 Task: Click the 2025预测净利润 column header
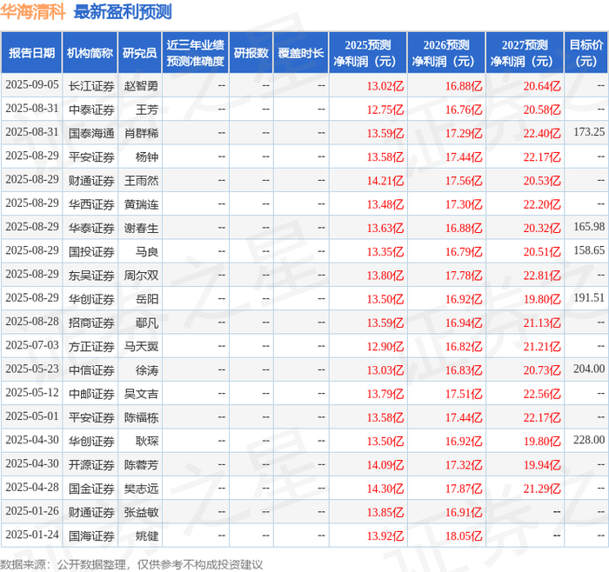[x=368, y=53]
